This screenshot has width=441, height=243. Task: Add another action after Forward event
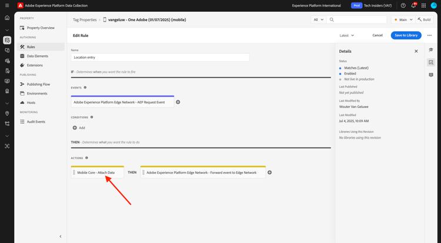click(x=269, y=173)
